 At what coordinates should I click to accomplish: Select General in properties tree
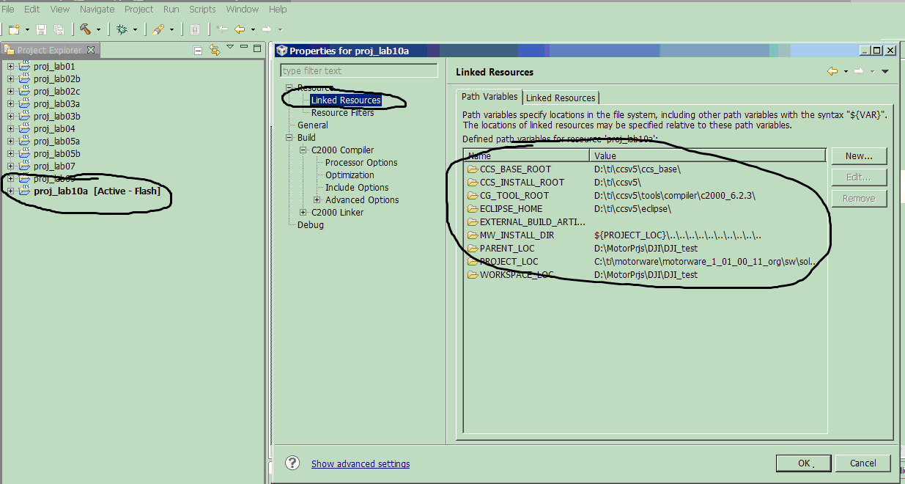(313, 125)
